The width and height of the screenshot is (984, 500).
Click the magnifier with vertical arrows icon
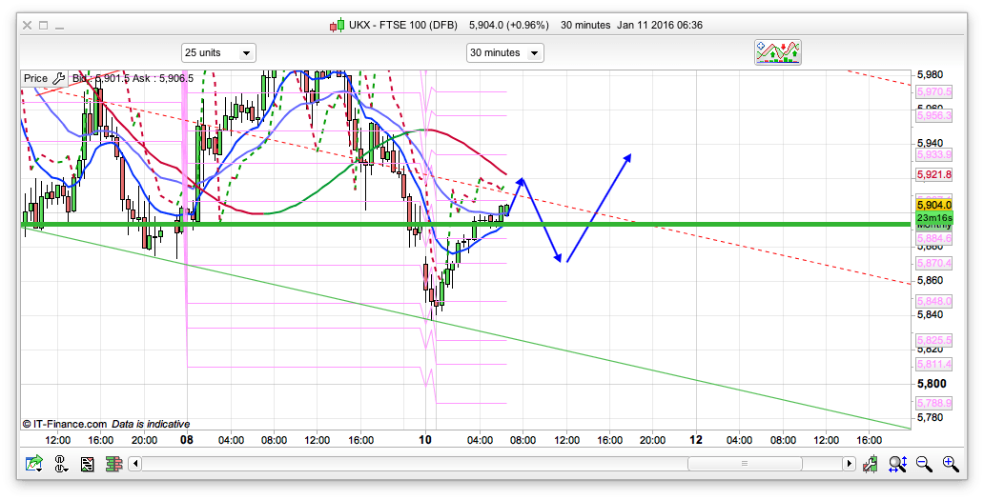(x=897, y=464)
